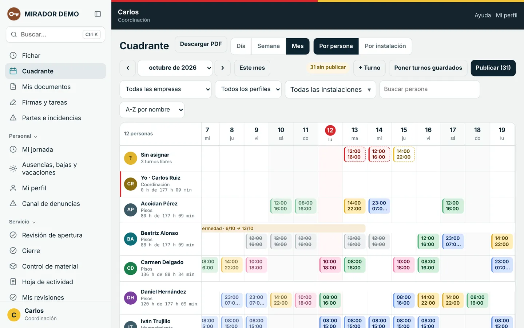Click the Buscar persona field
The width and height of the screenshot is (524, 328).
coord(430,89)
